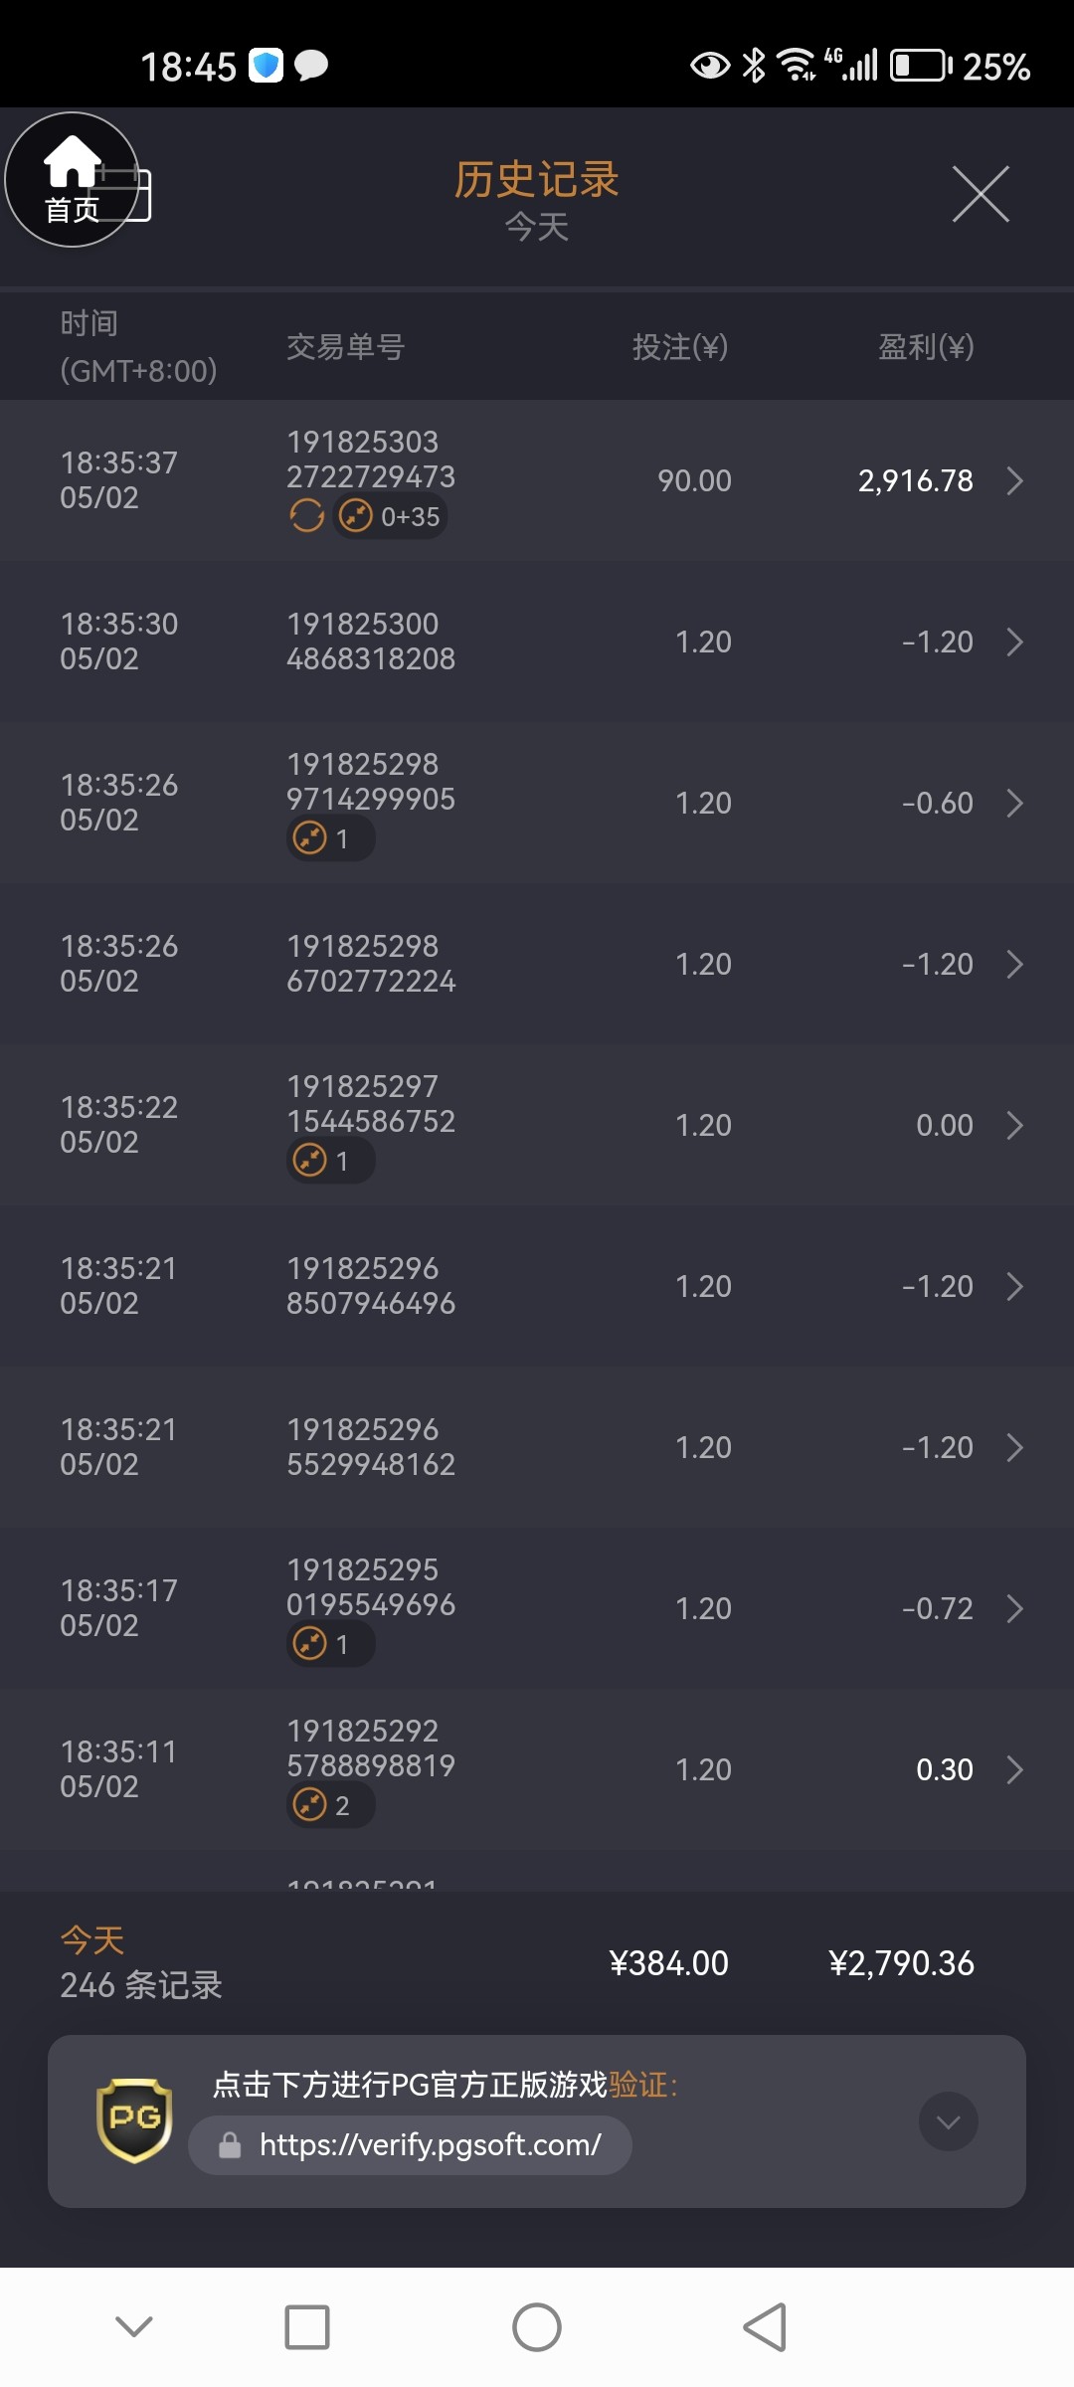Tap the PG shield logo

pyautogui.click(x=134, y=2119)
